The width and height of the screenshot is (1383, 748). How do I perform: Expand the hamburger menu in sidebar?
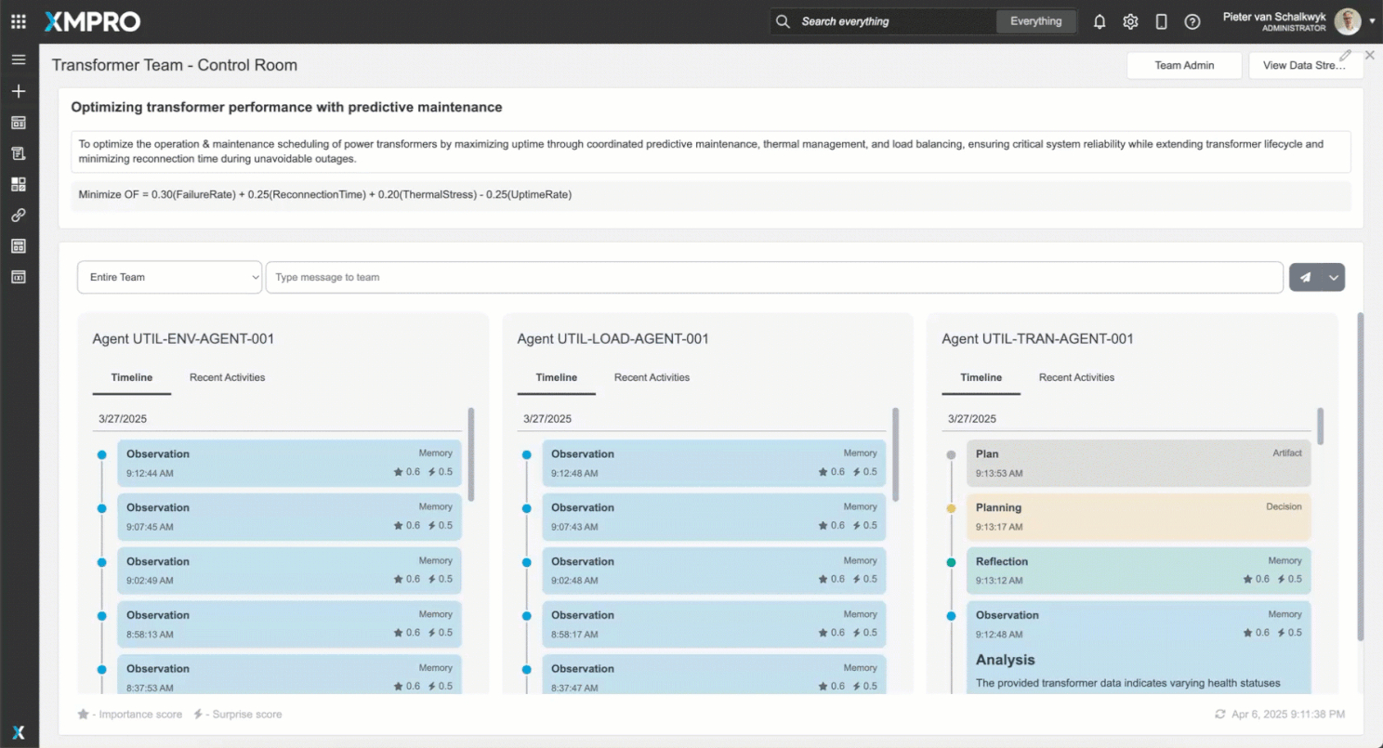19,59
